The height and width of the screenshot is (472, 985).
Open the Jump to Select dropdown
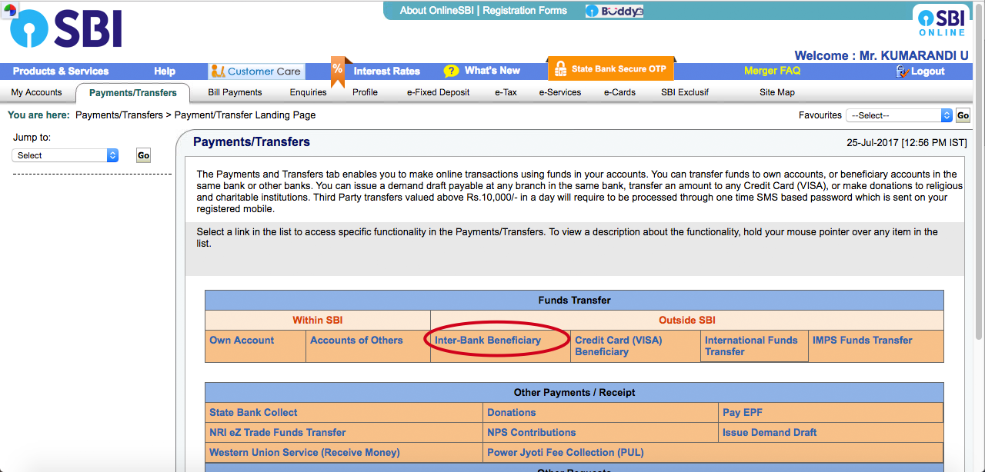click(x=65, y=155)
